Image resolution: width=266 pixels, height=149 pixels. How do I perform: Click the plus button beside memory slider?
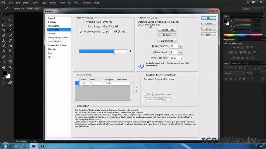pyautogui.click(x=130, y=51)
